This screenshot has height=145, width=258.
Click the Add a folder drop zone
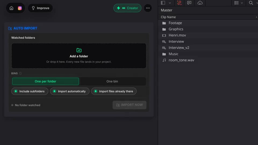click(x=79, y=56)
